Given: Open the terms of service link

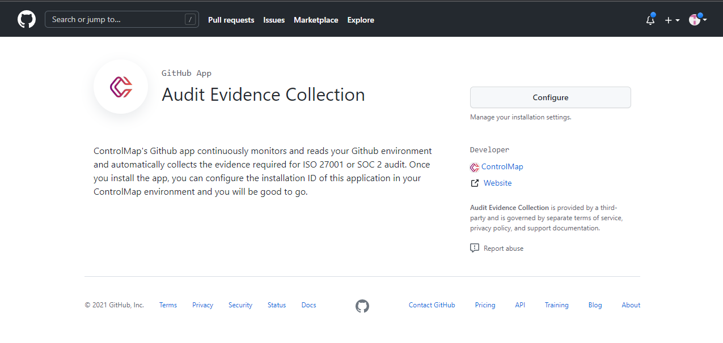Looking at the screenshot, I should [x=598, y=217].
